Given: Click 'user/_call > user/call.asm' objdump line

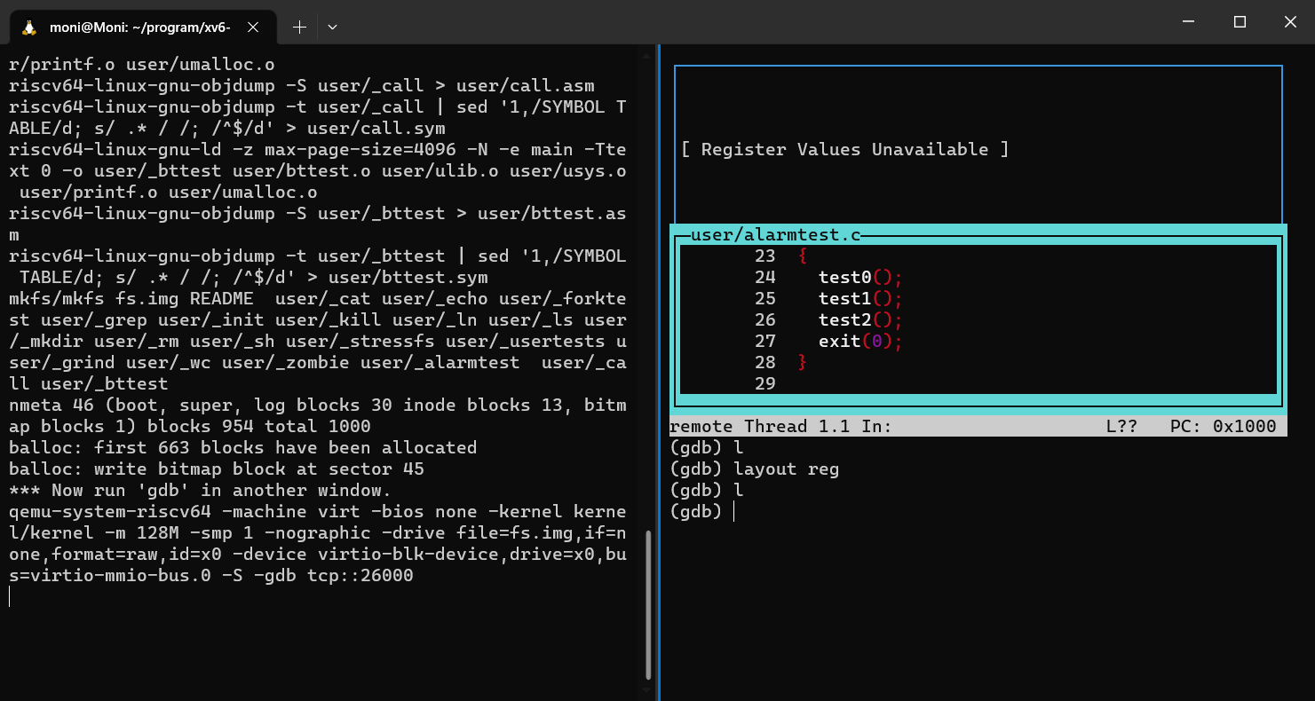Looking at the screenshot, I should point(302,86).
